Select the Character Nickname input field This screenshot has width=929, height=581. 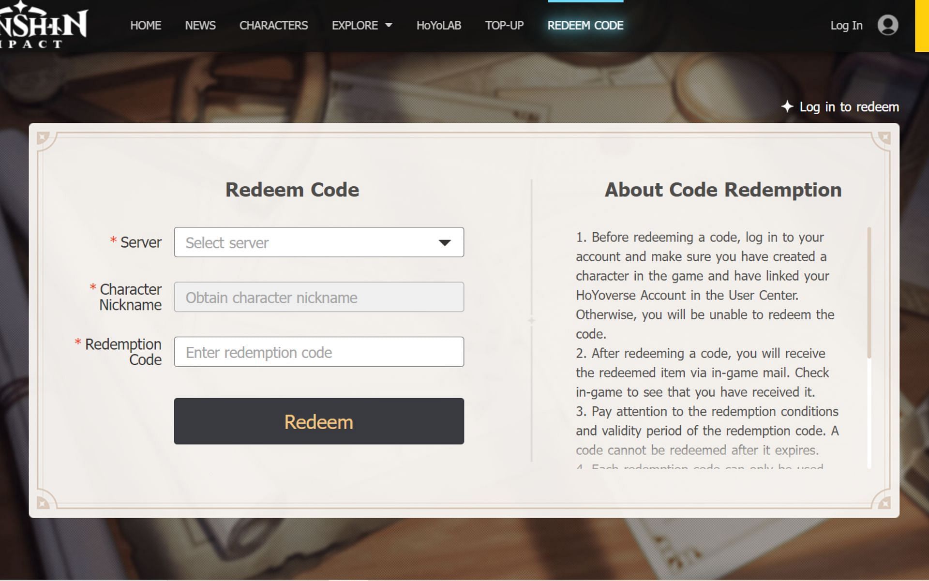[318, 297]
